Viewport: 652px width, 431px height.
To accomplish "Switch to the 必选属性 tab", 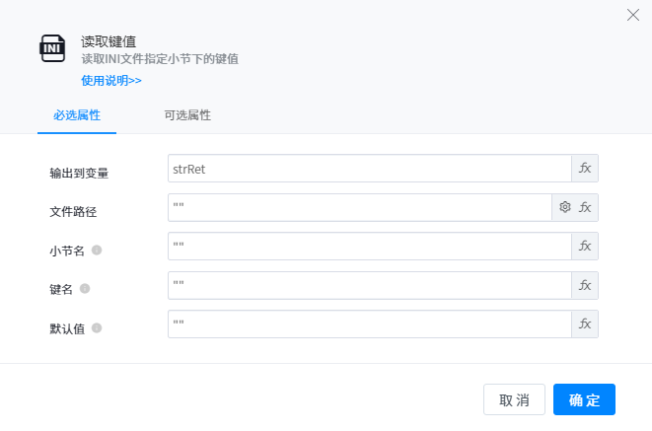I will pos(77,115).
